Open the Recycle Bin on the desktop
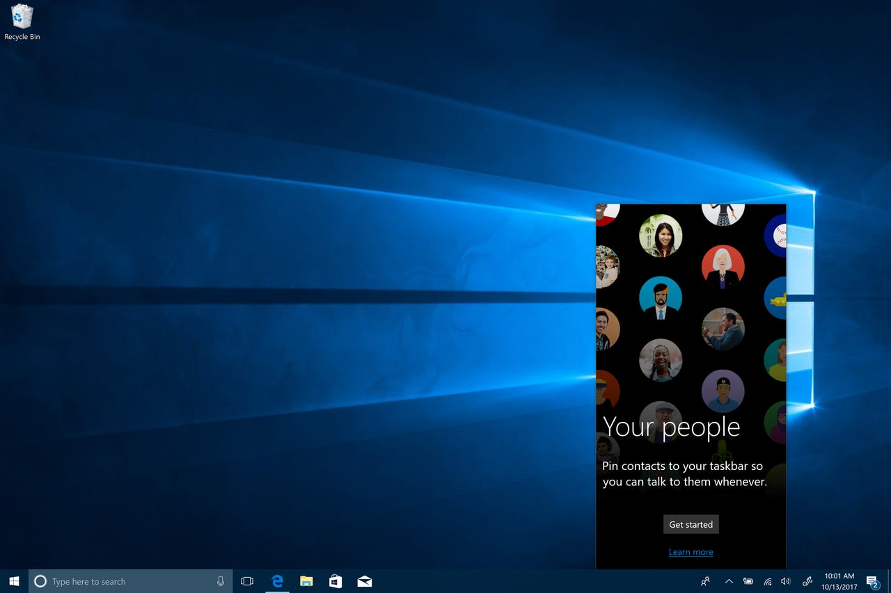The image size is (891, 593). tap(22, 17)
